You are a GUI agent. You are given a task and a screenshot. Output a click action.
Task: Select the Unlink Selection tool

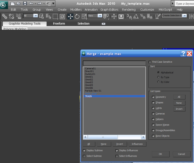[12, 16]
